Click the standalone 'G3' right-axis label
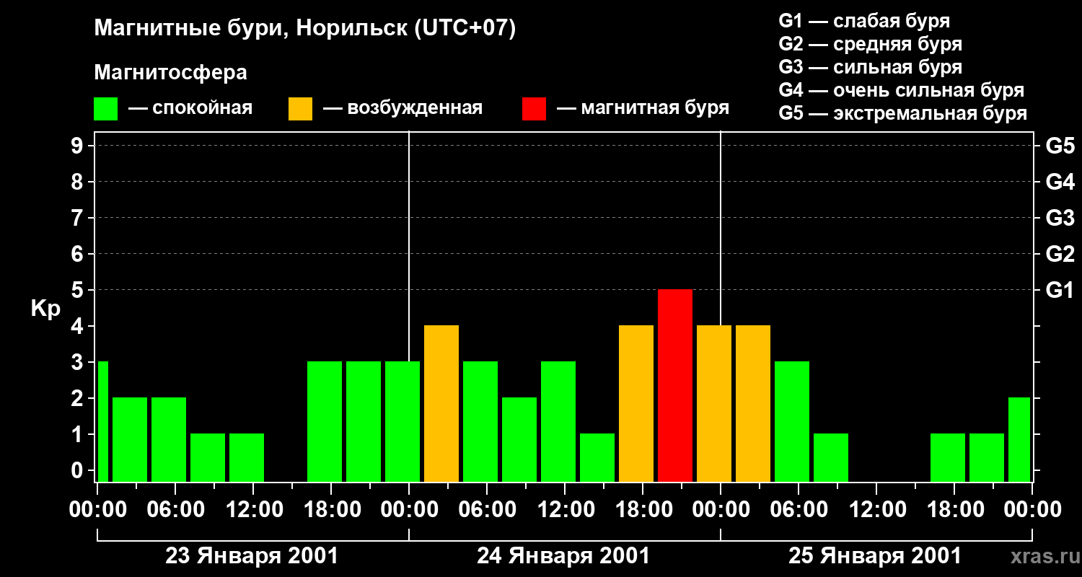Screen dimensions: 1082x577 click(1060, 218)
